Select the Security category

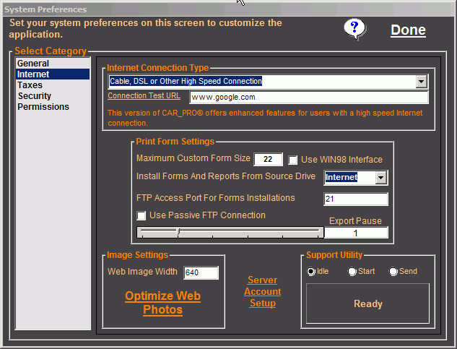53,95
